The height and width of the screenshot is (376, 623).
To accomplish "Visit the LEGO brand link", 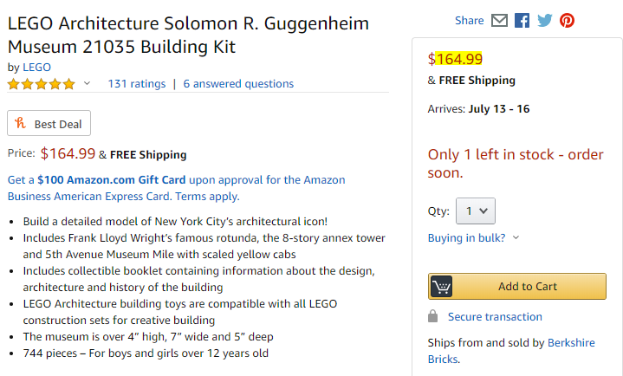I will pos(36,67).
